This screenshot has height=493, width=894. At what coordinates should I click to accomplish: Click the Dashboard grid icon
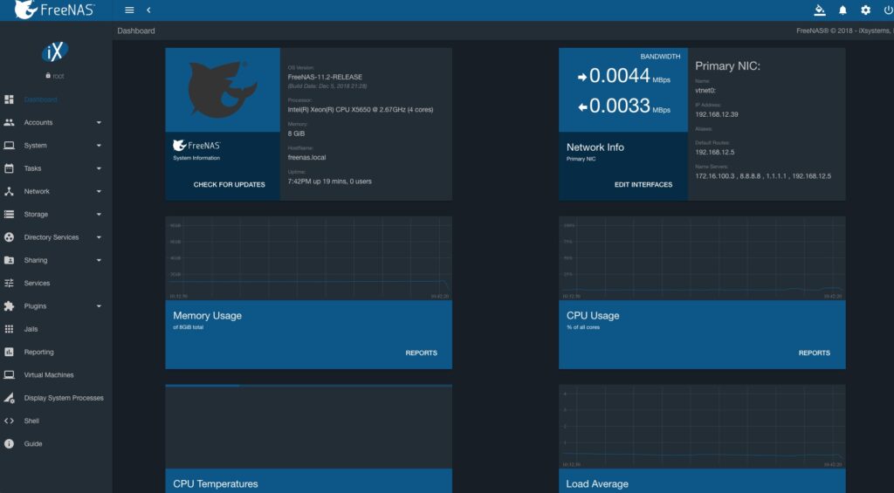click(x=9, y=99)
